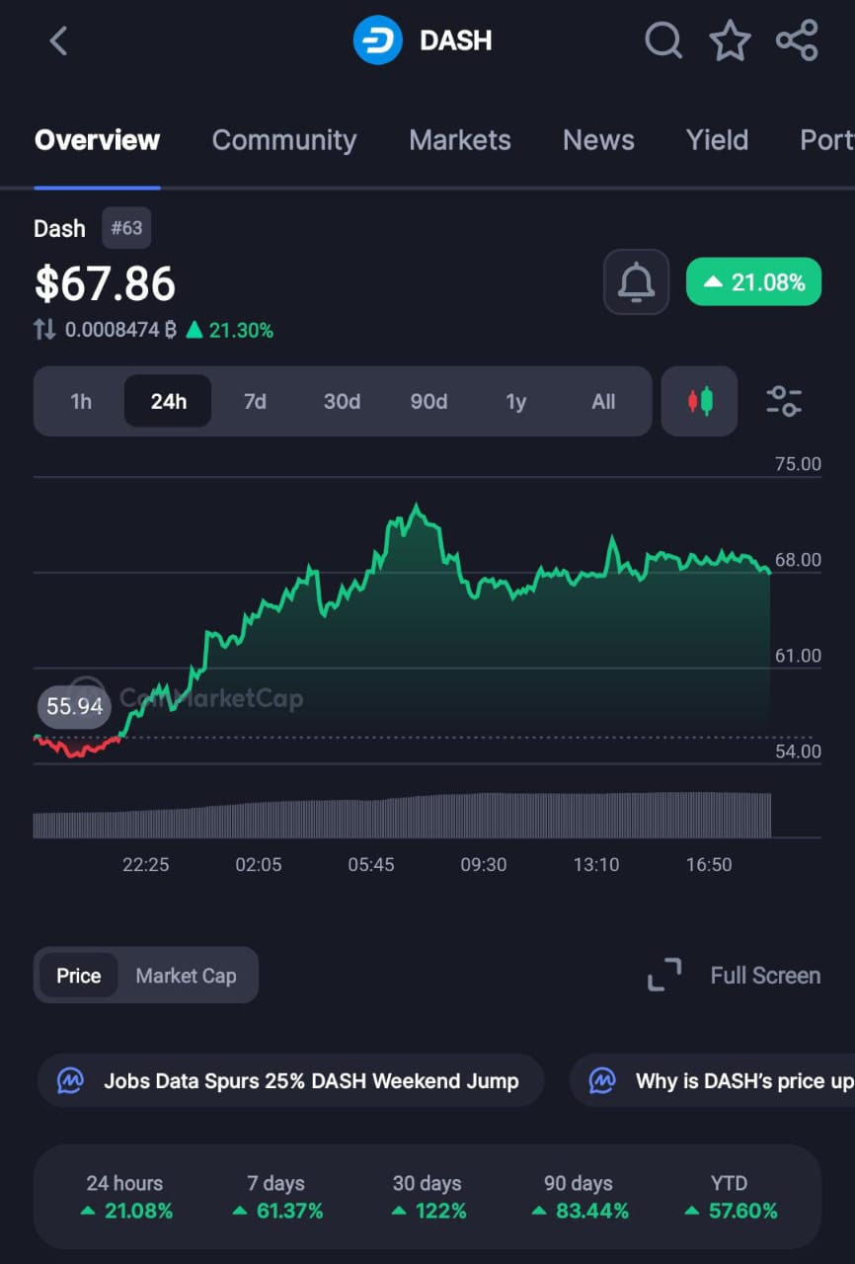Select the 1h chart range
The height and width of the screenshot is (1264, 855).
[x=81, y=401]
